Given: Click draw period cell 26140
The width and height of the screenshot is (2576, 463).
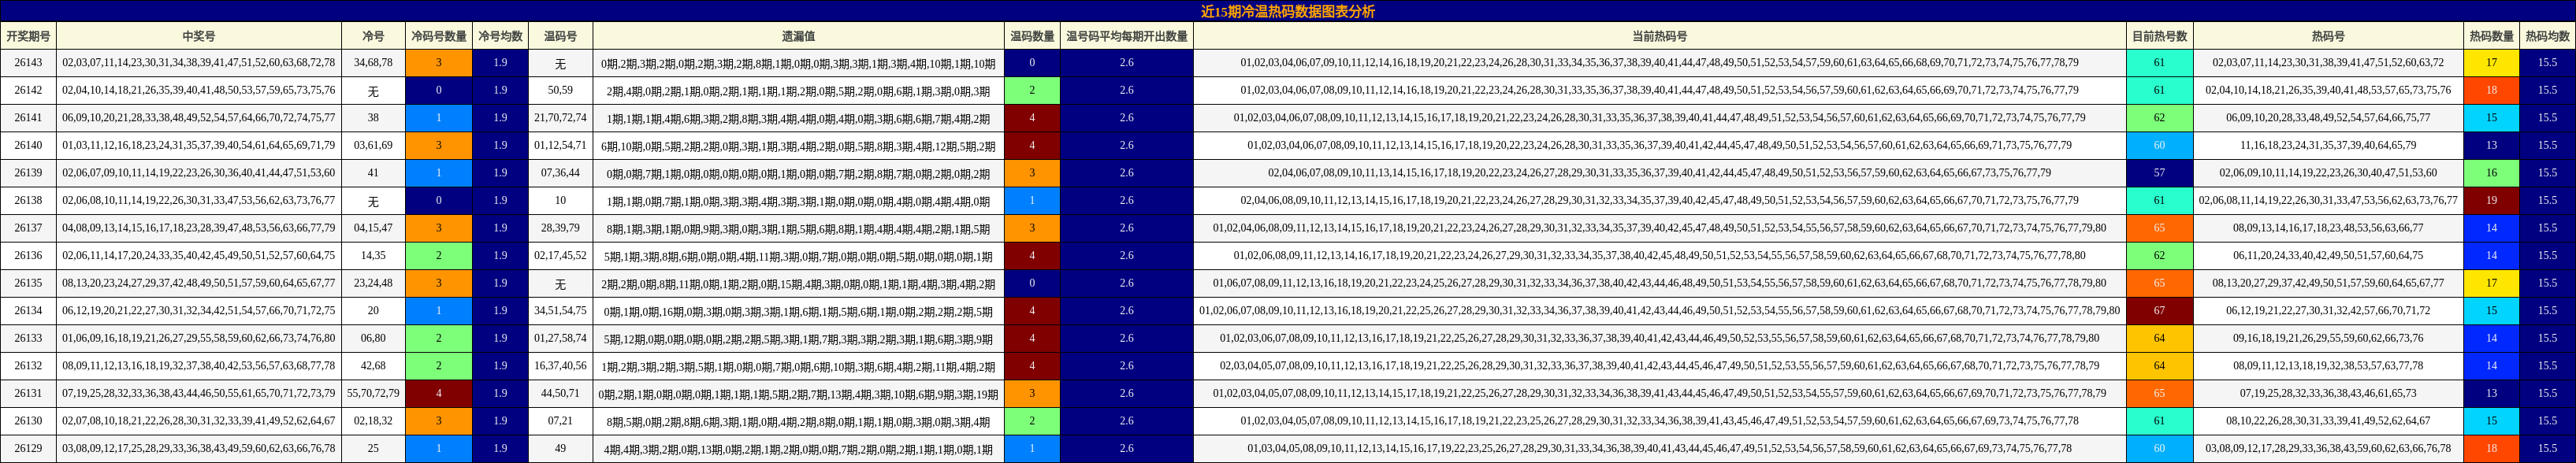Looking at the screenshot, I should point(28,145).
